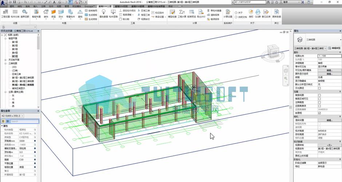Open the KZ-5(400 x 350) component dropdown
Viewport: 342px width, 182px height.
12,116
